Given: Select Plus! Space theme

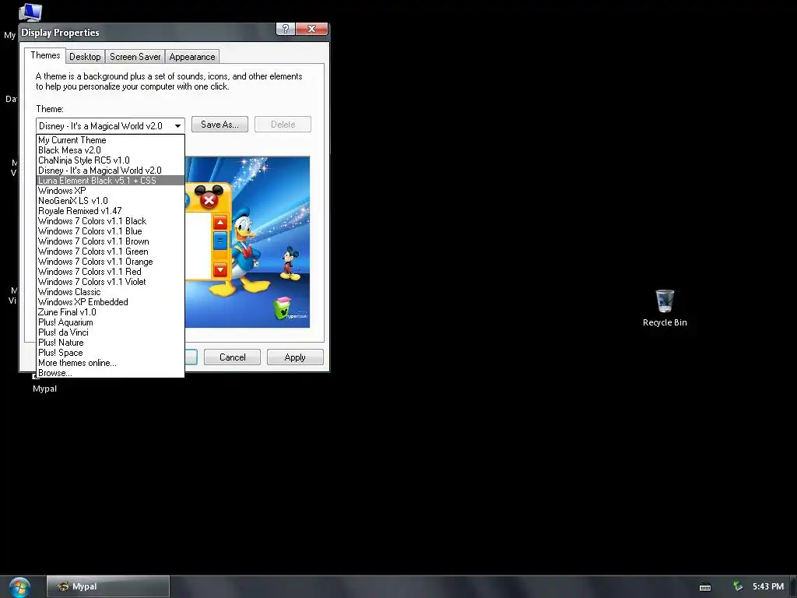Looking at the screenshot, I should tap(111, 353).
